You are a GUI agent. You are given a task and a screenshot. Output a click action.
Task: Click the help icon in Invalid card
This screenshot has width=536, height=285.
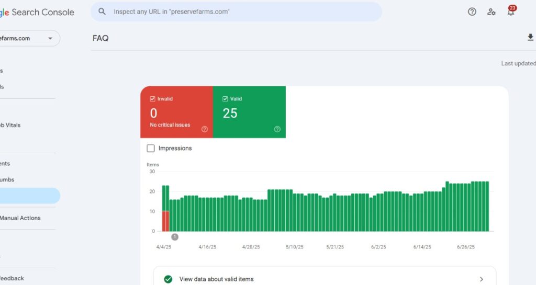pyautogui.click(x=205, y=129)
